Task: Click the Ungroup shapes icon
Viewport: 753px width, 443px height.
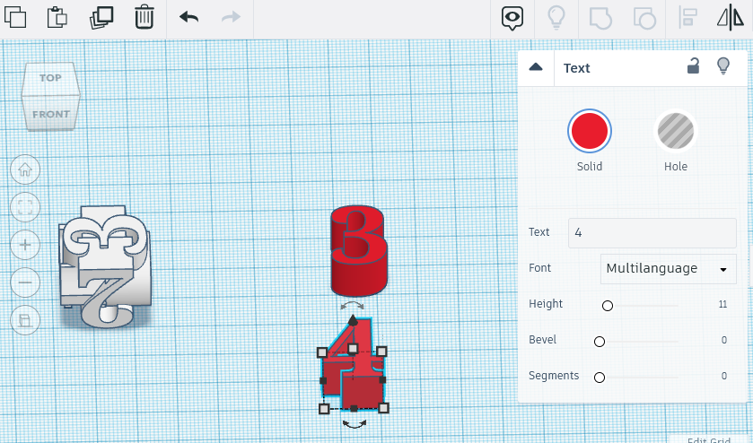Action: pos(644,18)
